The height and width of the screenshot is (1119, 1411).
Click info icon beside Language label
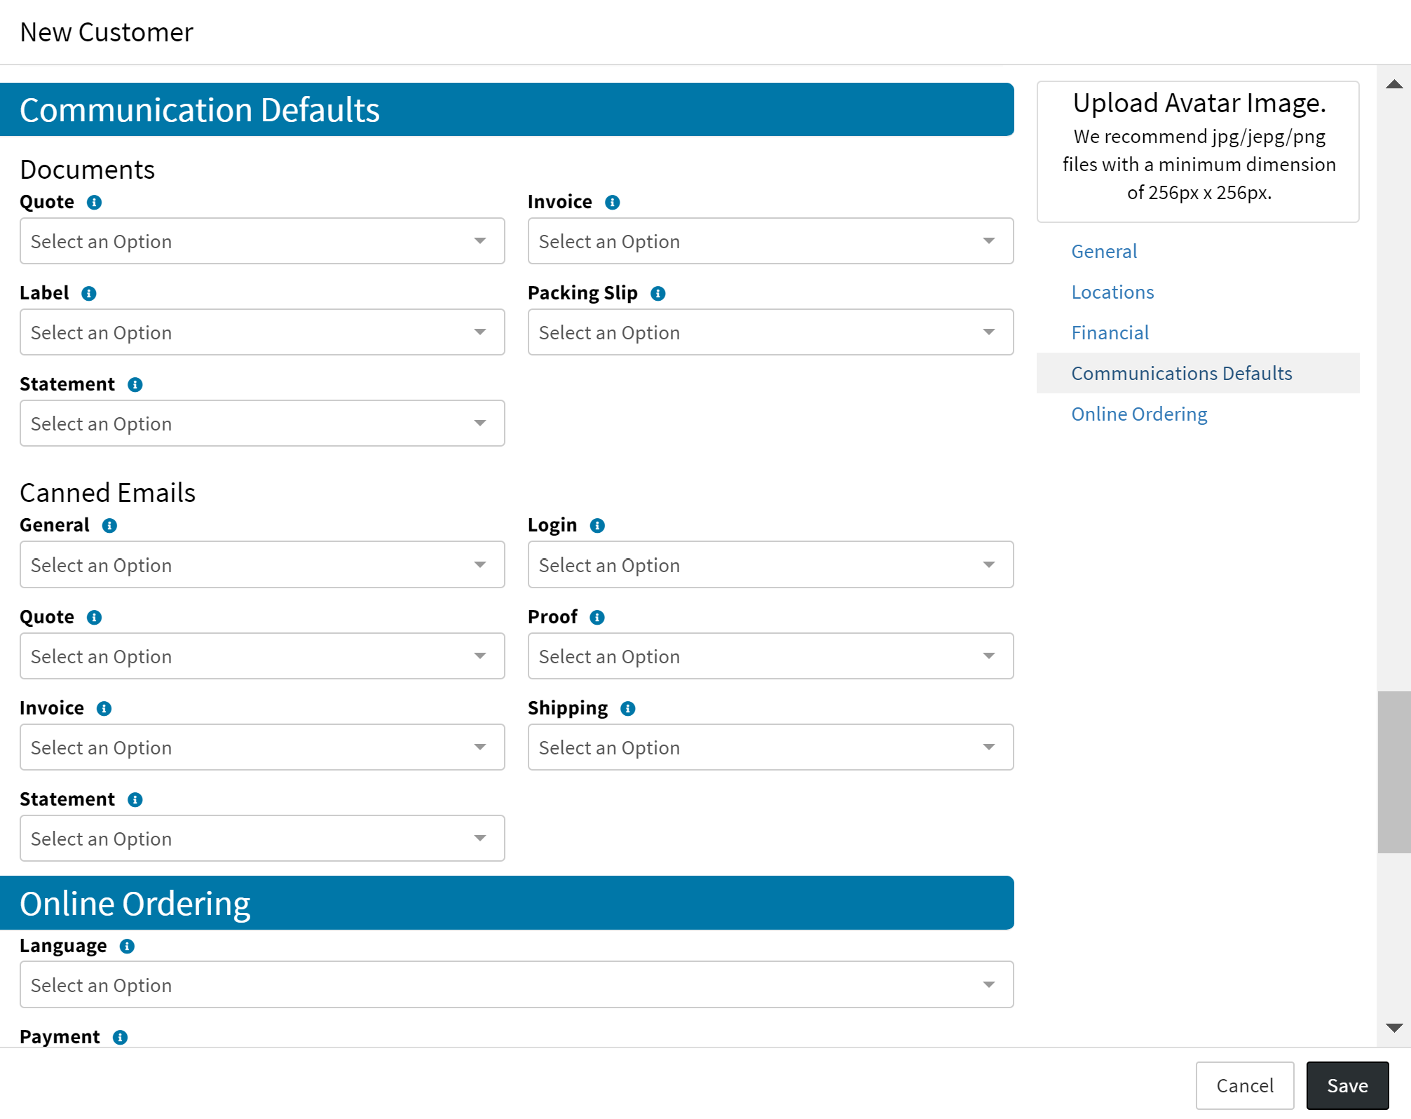tap(127, 947)
